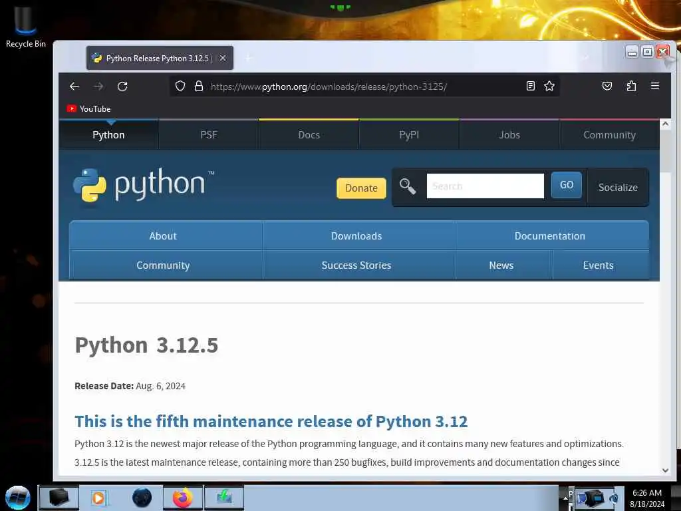681x511 pixels.
Task: Toggle Reader View icon in address bar
Action: 530,86
